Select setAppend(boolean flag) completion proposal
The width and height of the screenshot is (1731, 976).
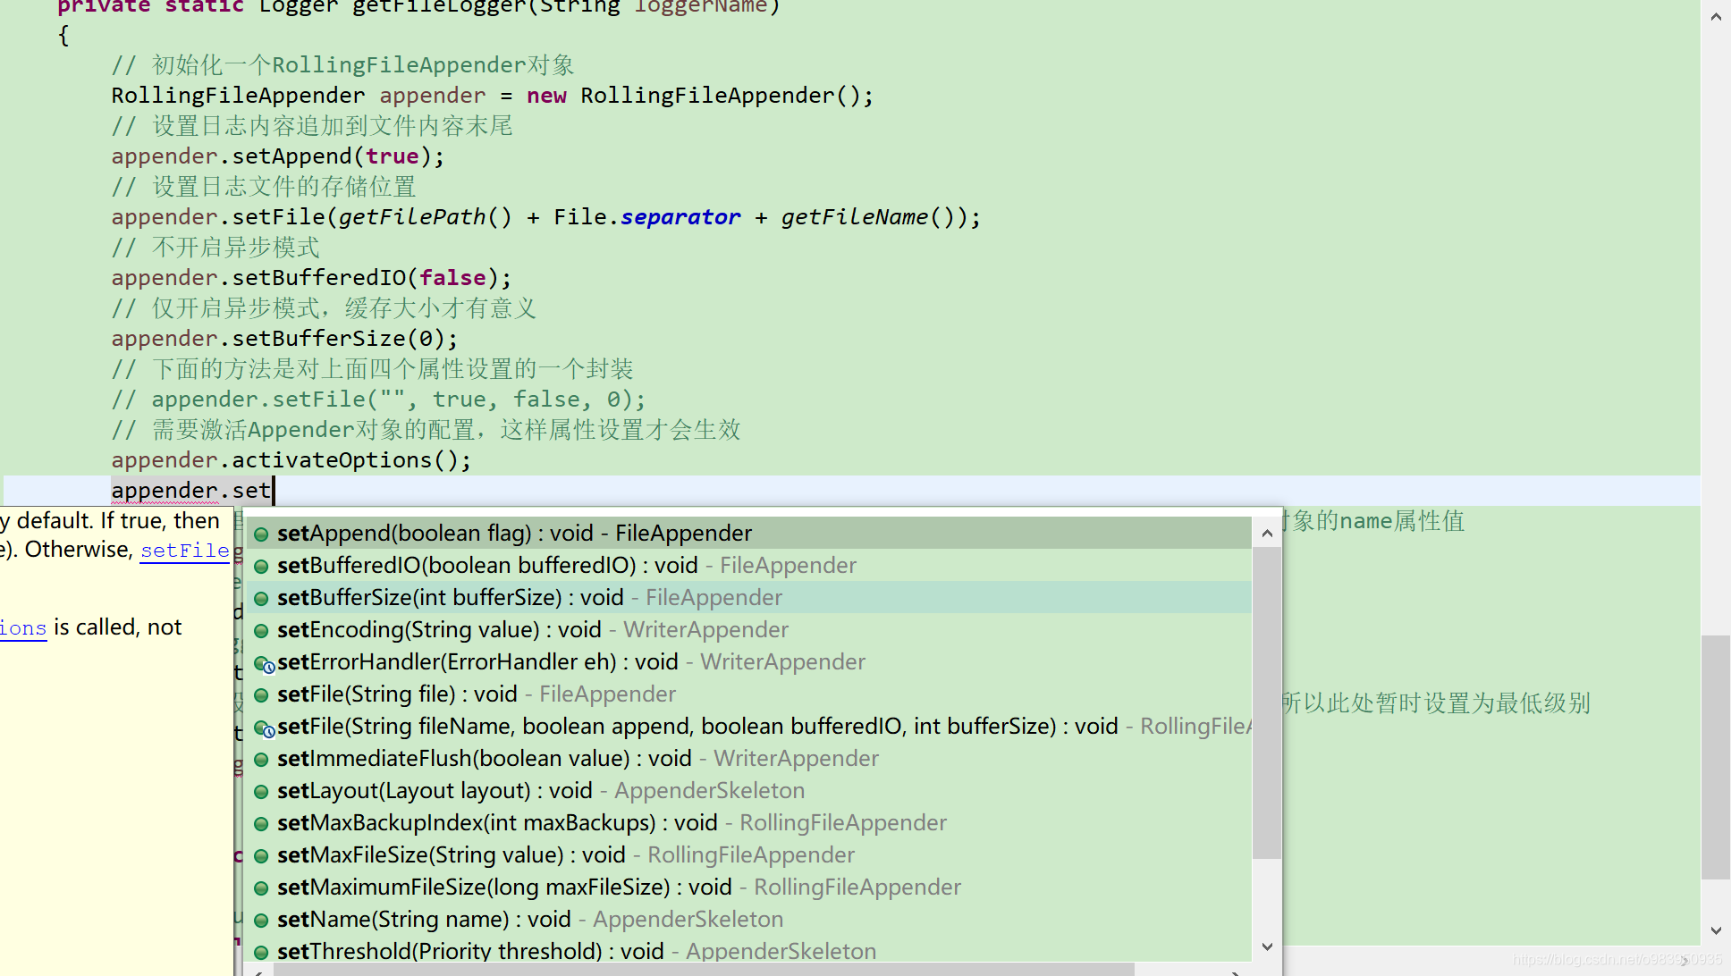749,533
